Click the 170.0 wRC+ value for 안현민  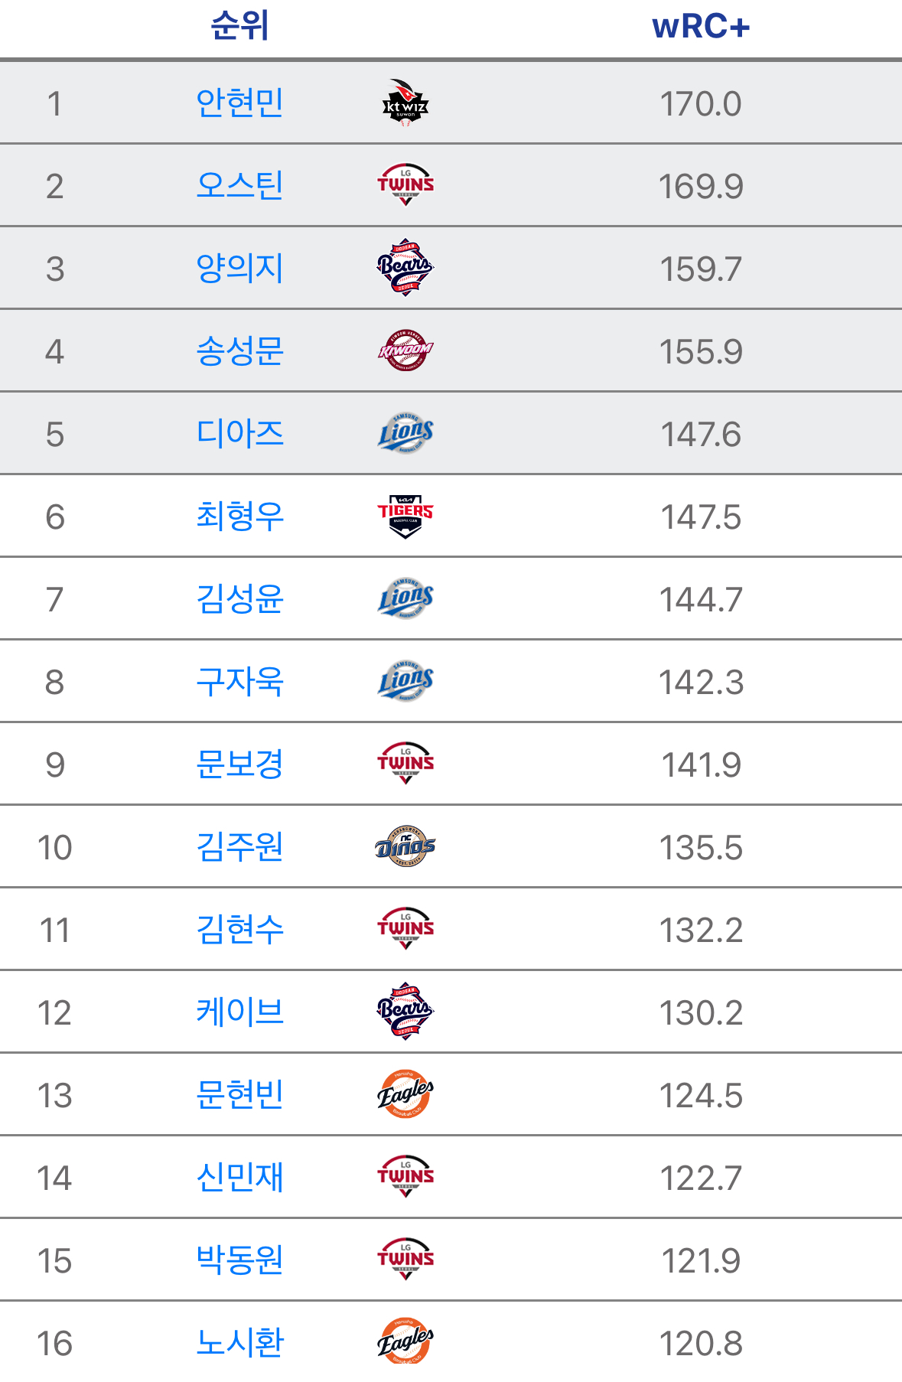(x=700, y=104)
